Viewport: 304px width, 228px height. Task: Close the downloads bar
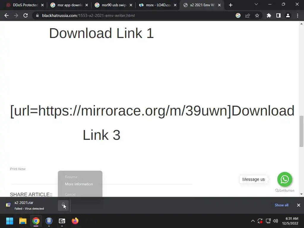[x=299, y=205]
